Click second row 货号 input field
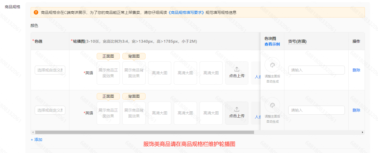The image size is (378, 153). [316, 110]
